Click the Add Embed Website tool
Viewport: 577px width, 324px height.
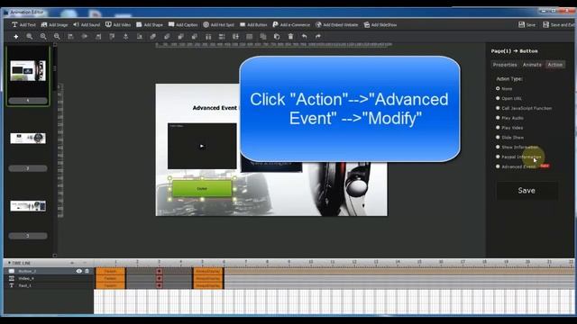point(336,24)
